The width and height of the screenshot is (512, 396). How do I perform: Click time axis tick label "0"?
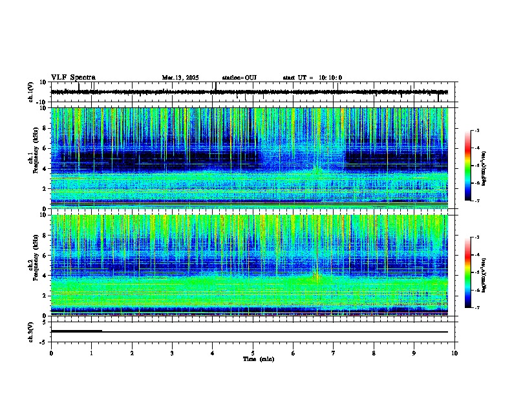(x=51, y=353)
